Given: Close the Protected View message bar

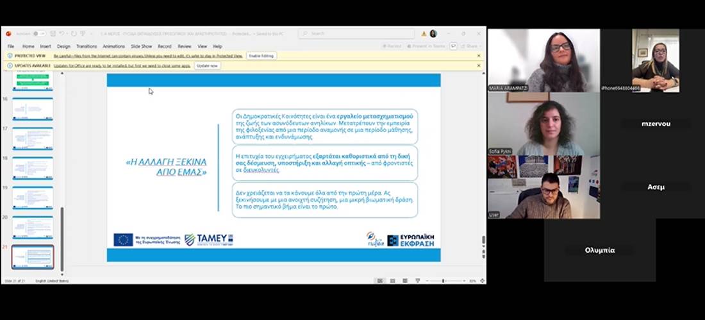Looking at the screenshot, I should pyautogui.click(x=478, y=56).
